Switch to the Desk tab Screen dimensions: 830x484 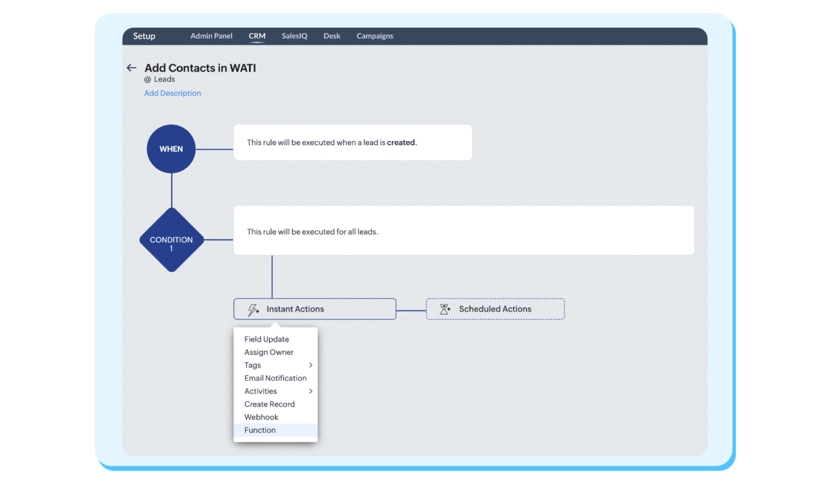332,36
